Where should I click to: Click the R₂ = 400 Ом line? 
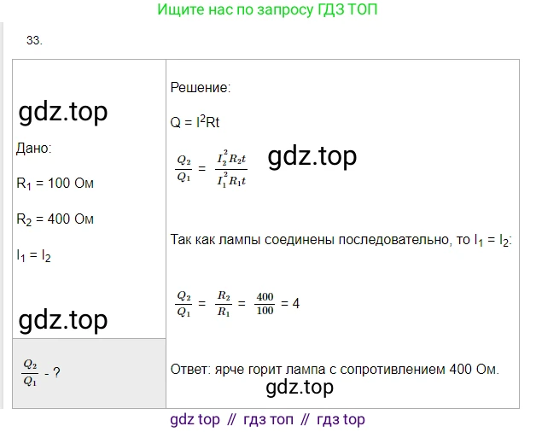[55, 219]
